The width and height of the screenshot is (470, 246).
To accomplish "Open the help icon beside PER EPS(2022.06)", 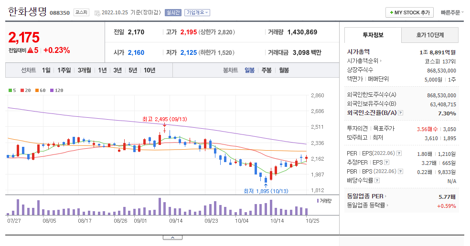I will click(x=399, y=153).
